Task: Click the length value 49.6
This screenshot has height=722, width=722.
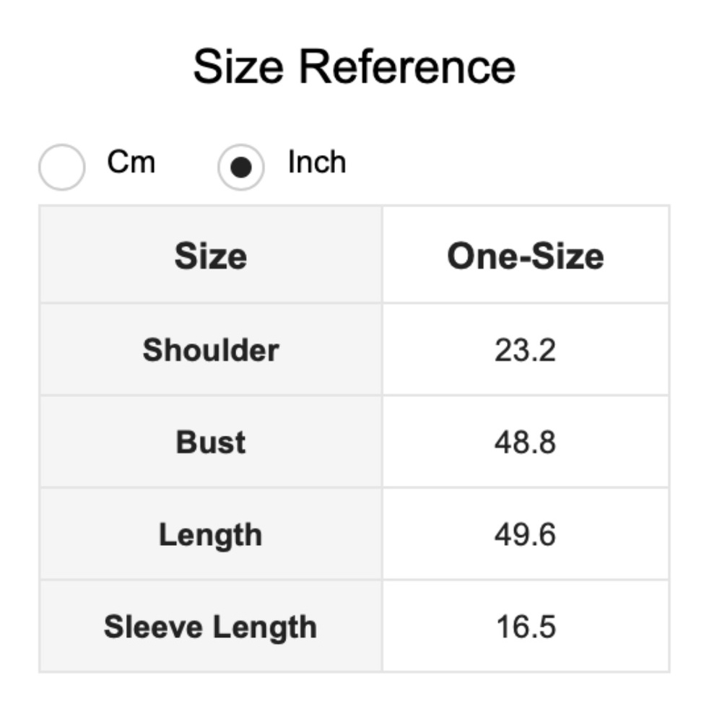Action: point(526,534)
